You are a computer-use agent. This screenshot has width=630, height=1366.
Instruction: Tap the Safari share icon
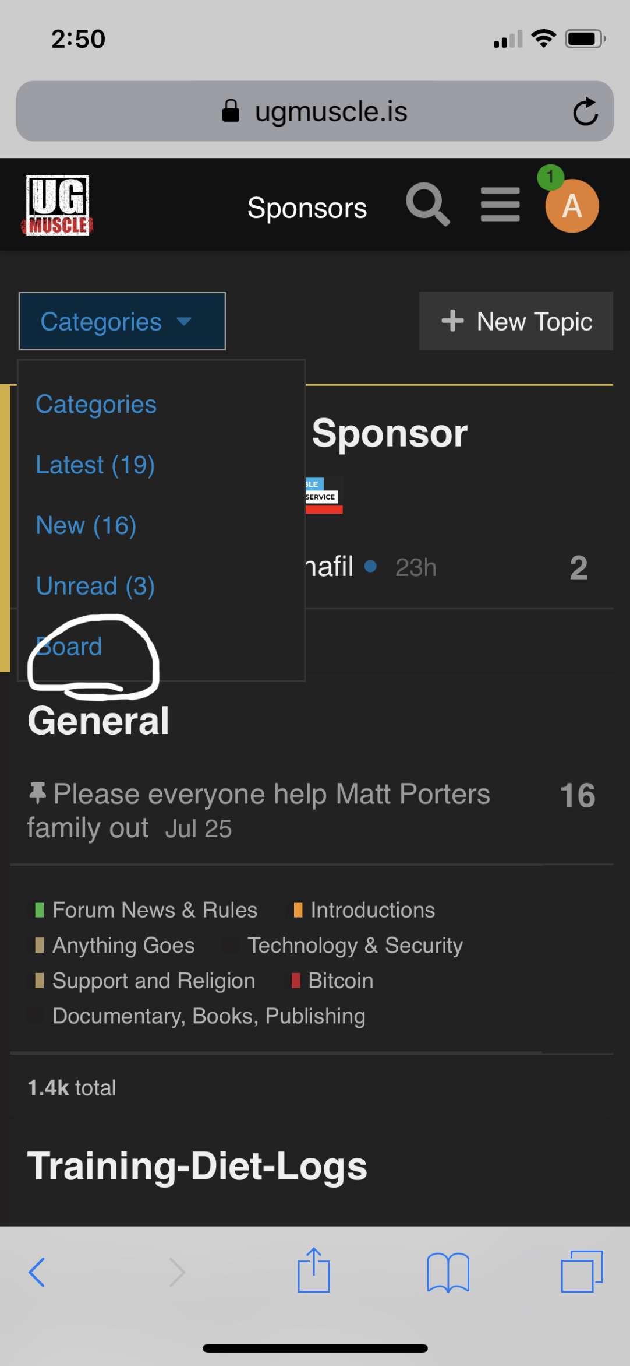(314, 1270)
